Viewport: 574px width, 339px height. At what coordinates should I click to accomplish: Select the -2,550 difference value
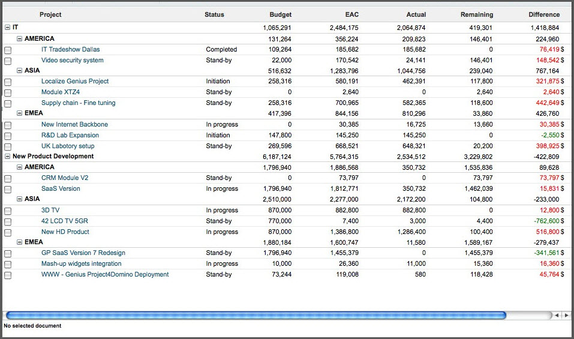(x=550, y=135)
